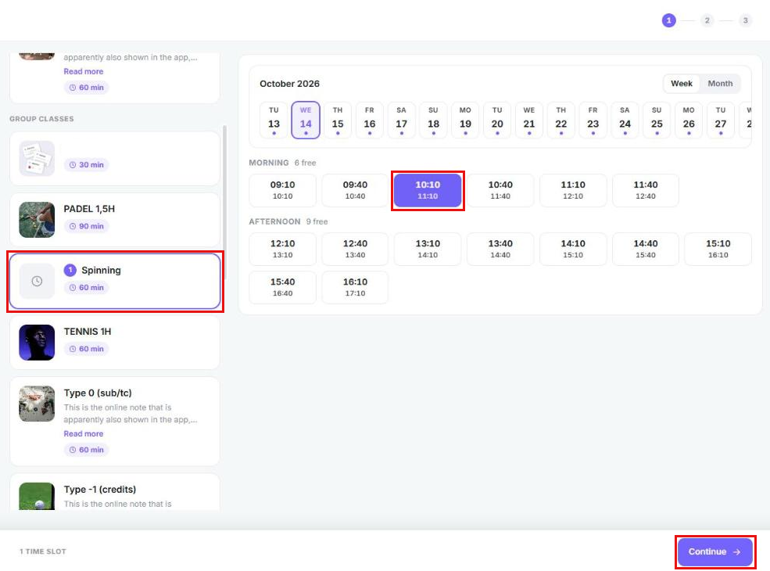Select Tuesday 13 in the calendar strip
This screenshot has height=571, width=770.
click(274, 120)
